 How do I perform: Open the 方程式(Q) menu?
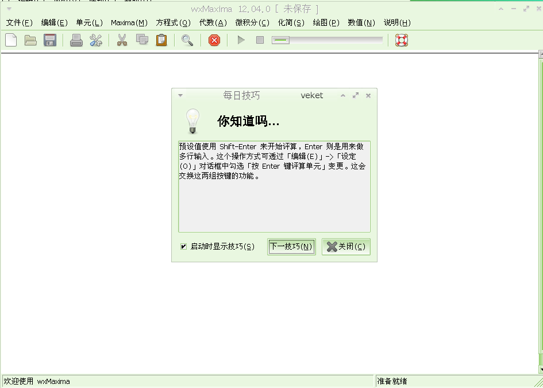[x=173, y=23]
